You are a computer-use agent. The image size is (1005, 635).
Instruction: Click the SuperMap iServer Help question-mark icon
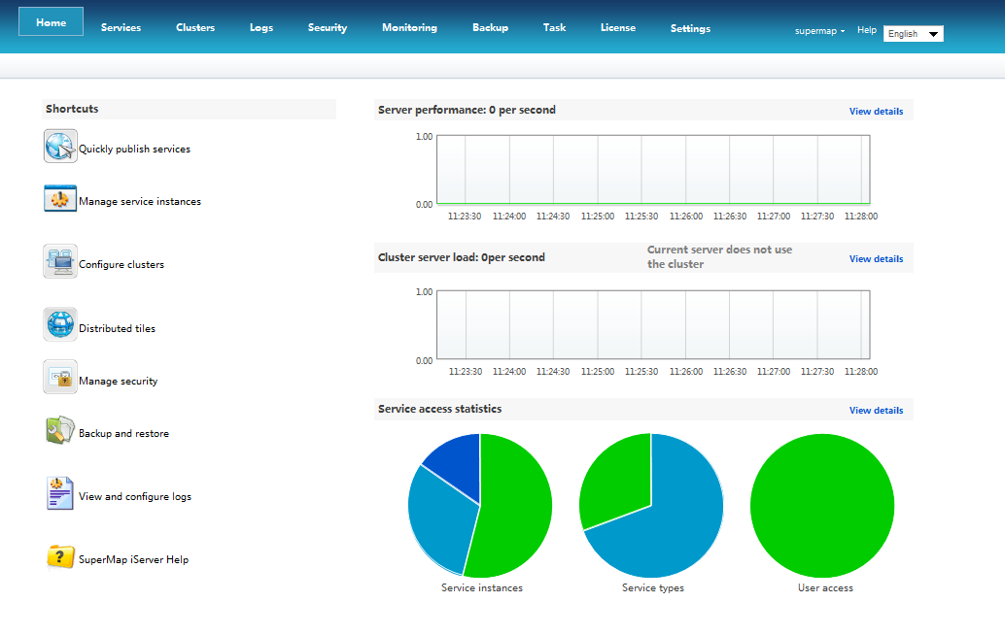click(x=60, y=557)
